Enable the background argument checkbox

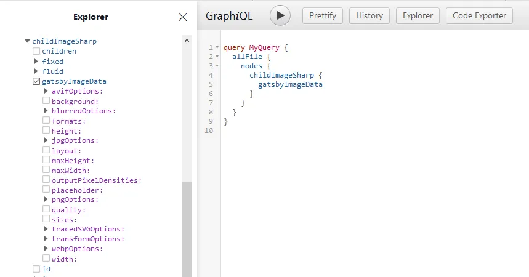[46, 101]
